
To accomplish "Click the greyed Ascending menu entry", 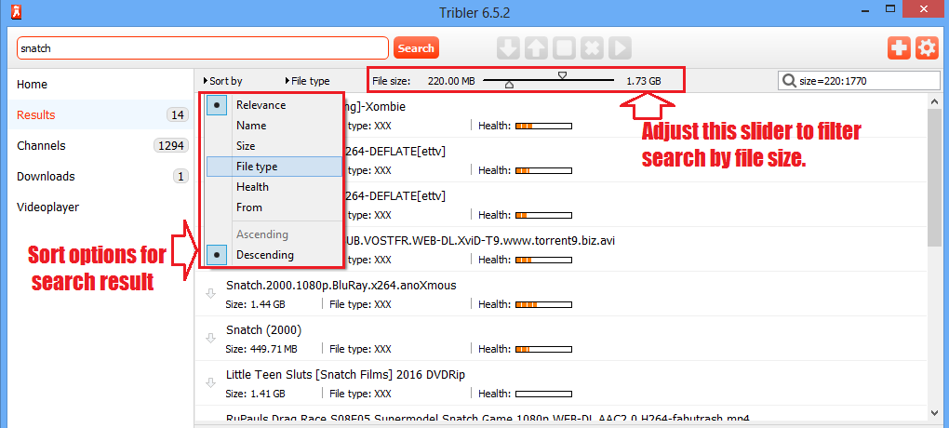I will [262, 234].
